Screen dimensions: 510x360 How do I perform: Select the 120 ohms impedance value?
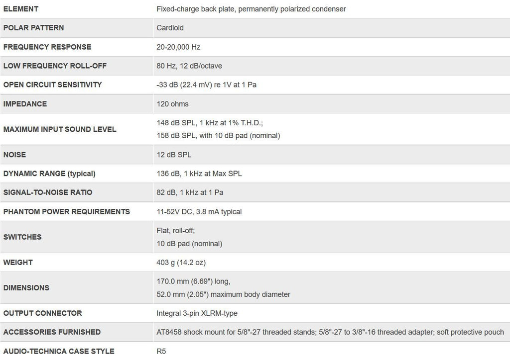pos(172,104)
